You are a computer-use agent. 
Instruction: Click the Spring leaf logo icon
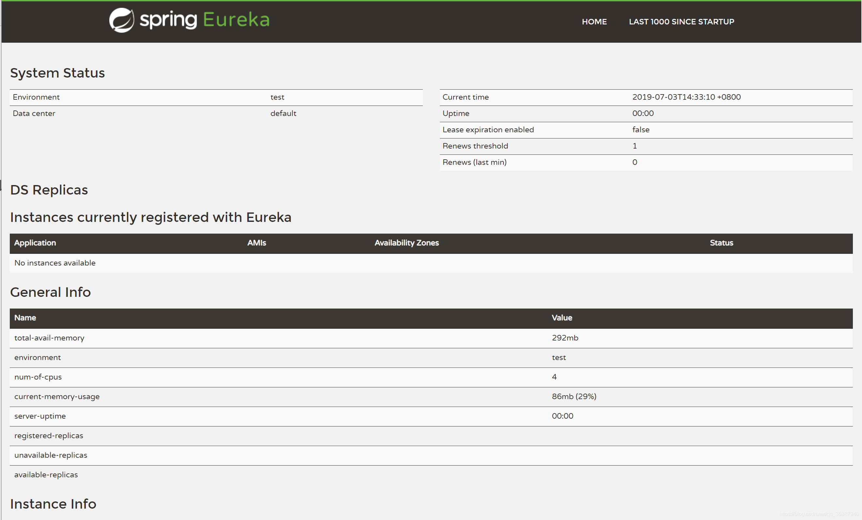tap(121, 20)
